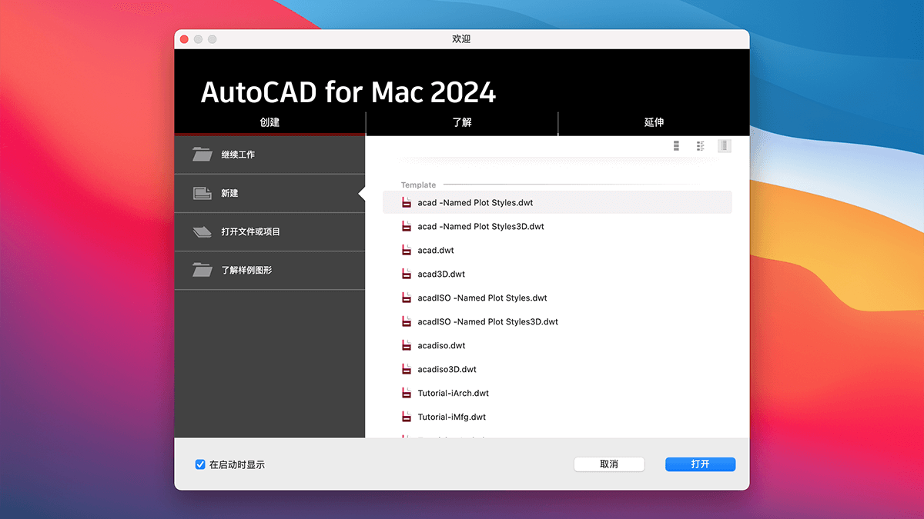Viewport: 924px width, 519px height.
Task: Switch to the 了解 tab
Action: [462, 122]
